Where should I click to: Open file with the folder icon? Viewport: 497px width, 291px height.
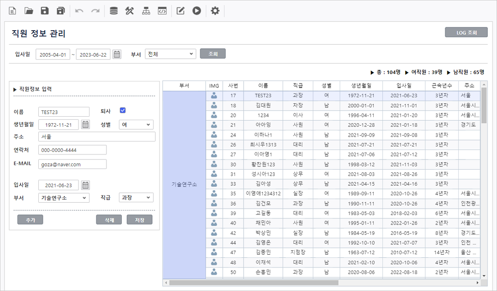[29, 11]
